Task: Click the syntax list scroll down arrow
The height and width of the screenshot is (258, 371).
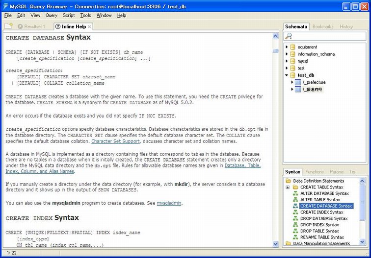Action: click(362, 242)
